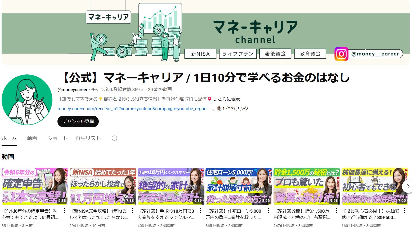The width and height of the screenshot is (412, 227).
Task: Open video title 住宅ローン5,000万円の重圧
Action: tap(234, 214)
